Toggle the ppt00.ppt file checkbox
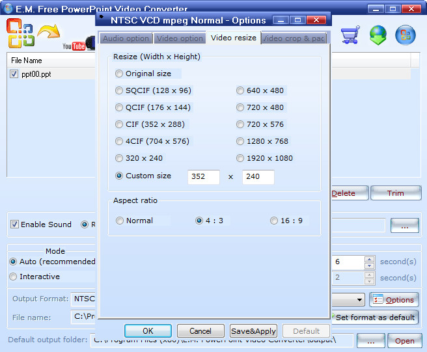427x352 pixels. tap(14, 74)
